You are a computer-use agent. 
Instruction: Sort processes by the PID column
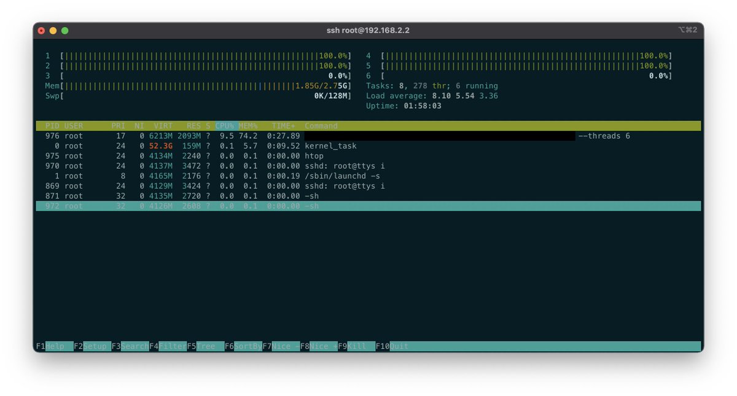tap(51, 125)
